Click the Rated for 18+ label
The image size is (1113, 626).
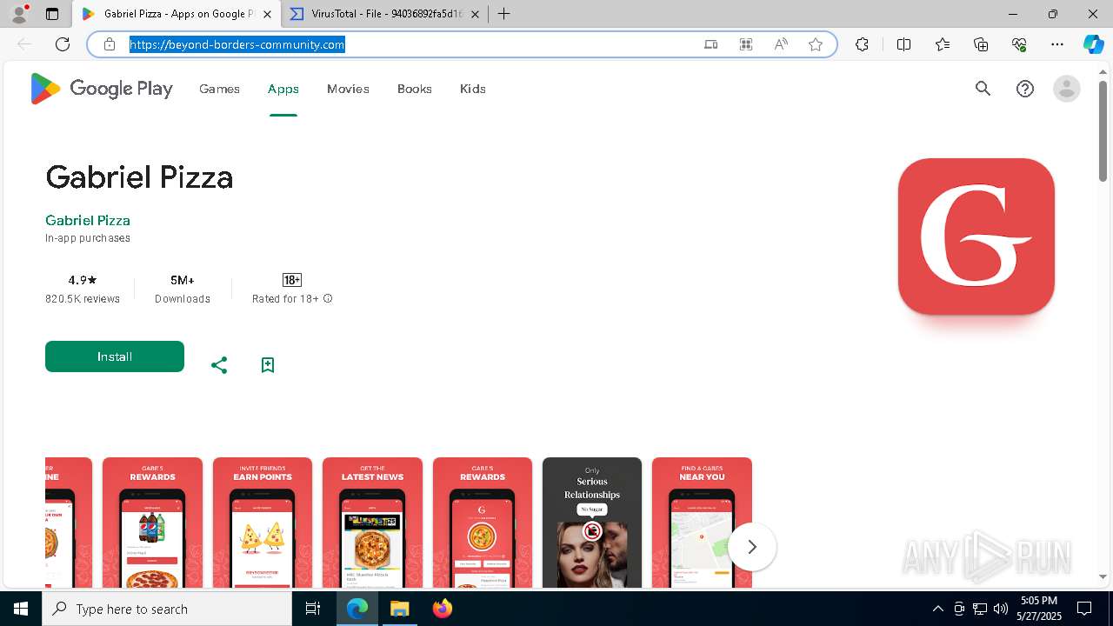coord(285,299)
